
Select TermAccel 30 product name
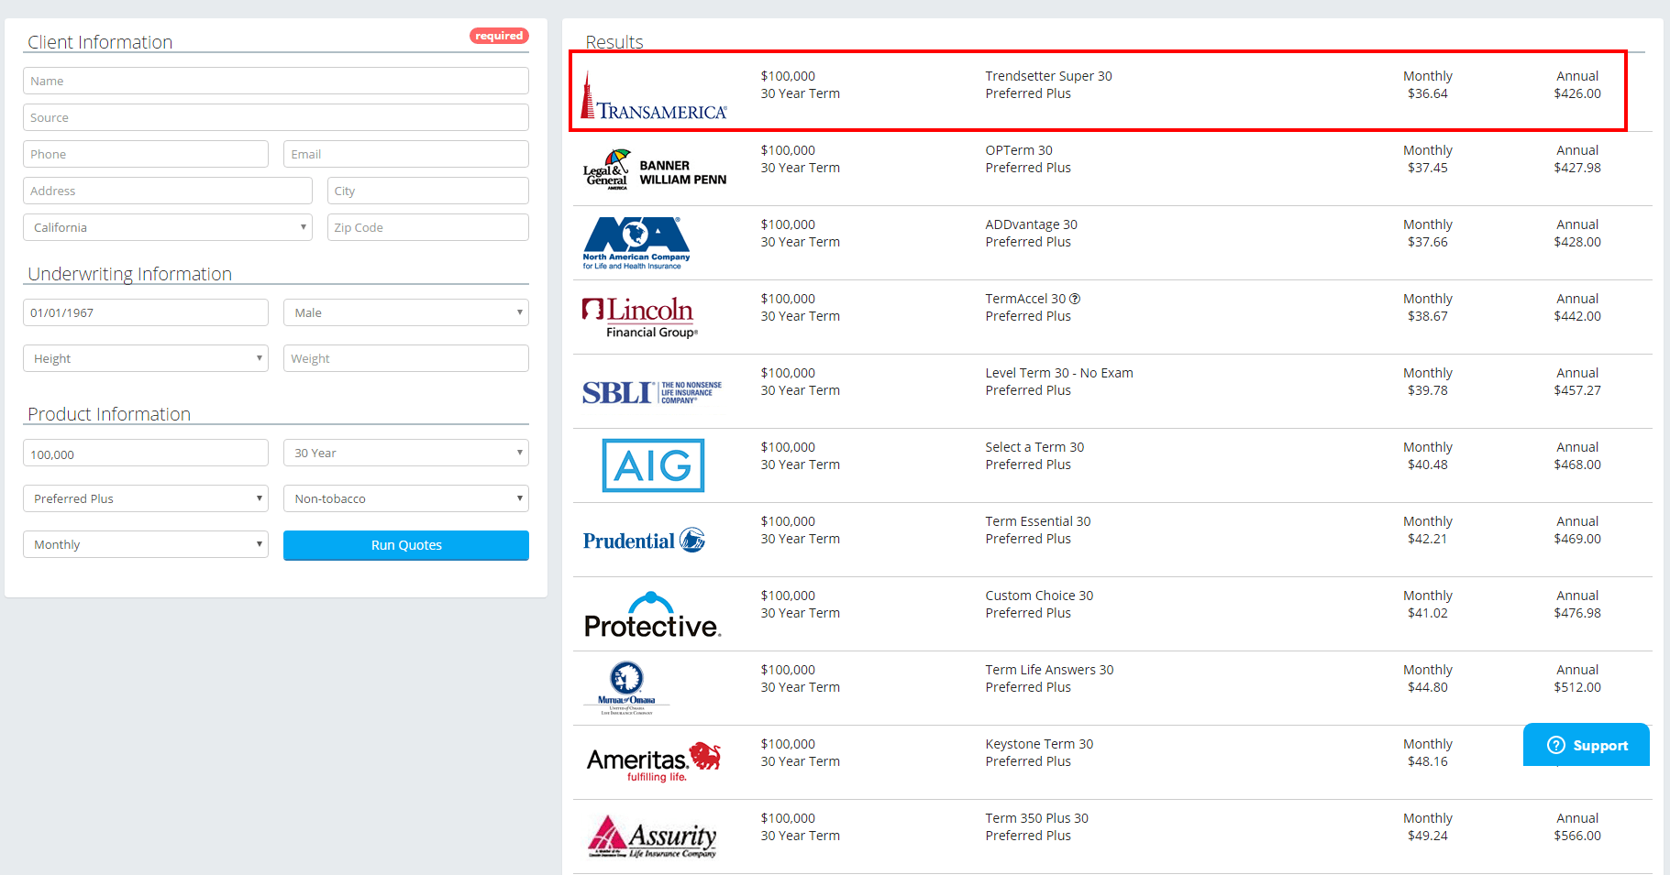coord(1025,299)
